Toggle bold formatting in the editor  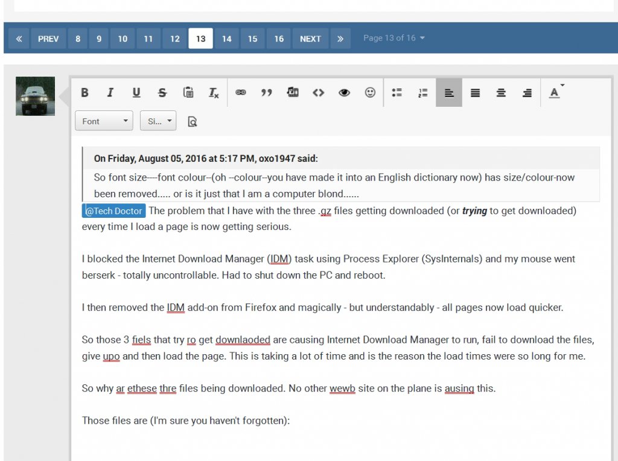[84, 92]
